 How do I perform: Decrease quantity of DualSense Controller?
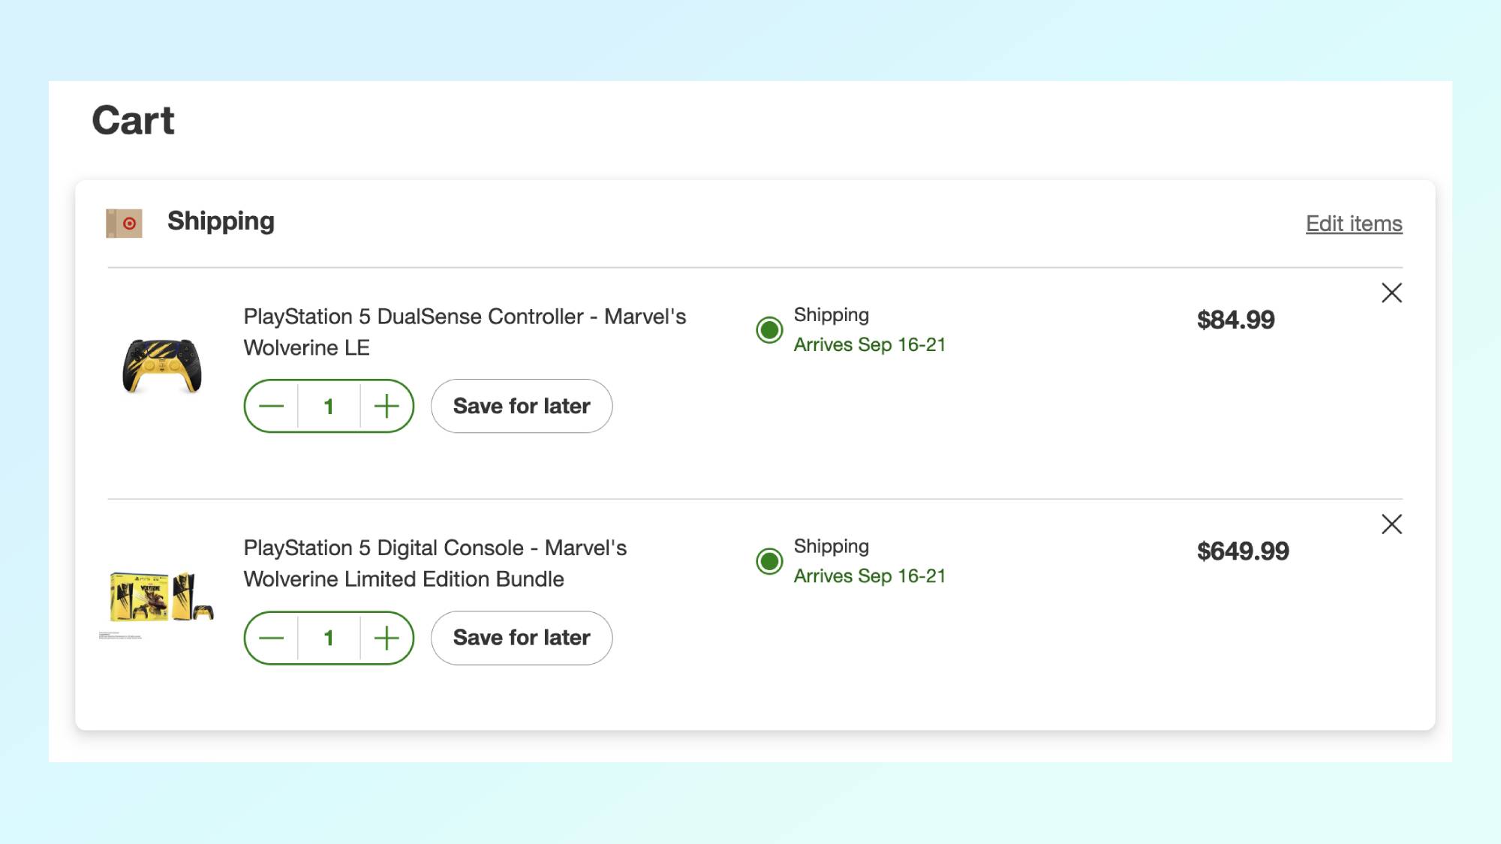(x=271, y=406)
